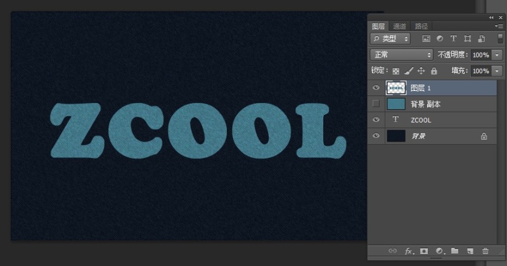Show the 背景 副本 layer
The width and height of the screenshot is (507, 266).
click(376, 104)
